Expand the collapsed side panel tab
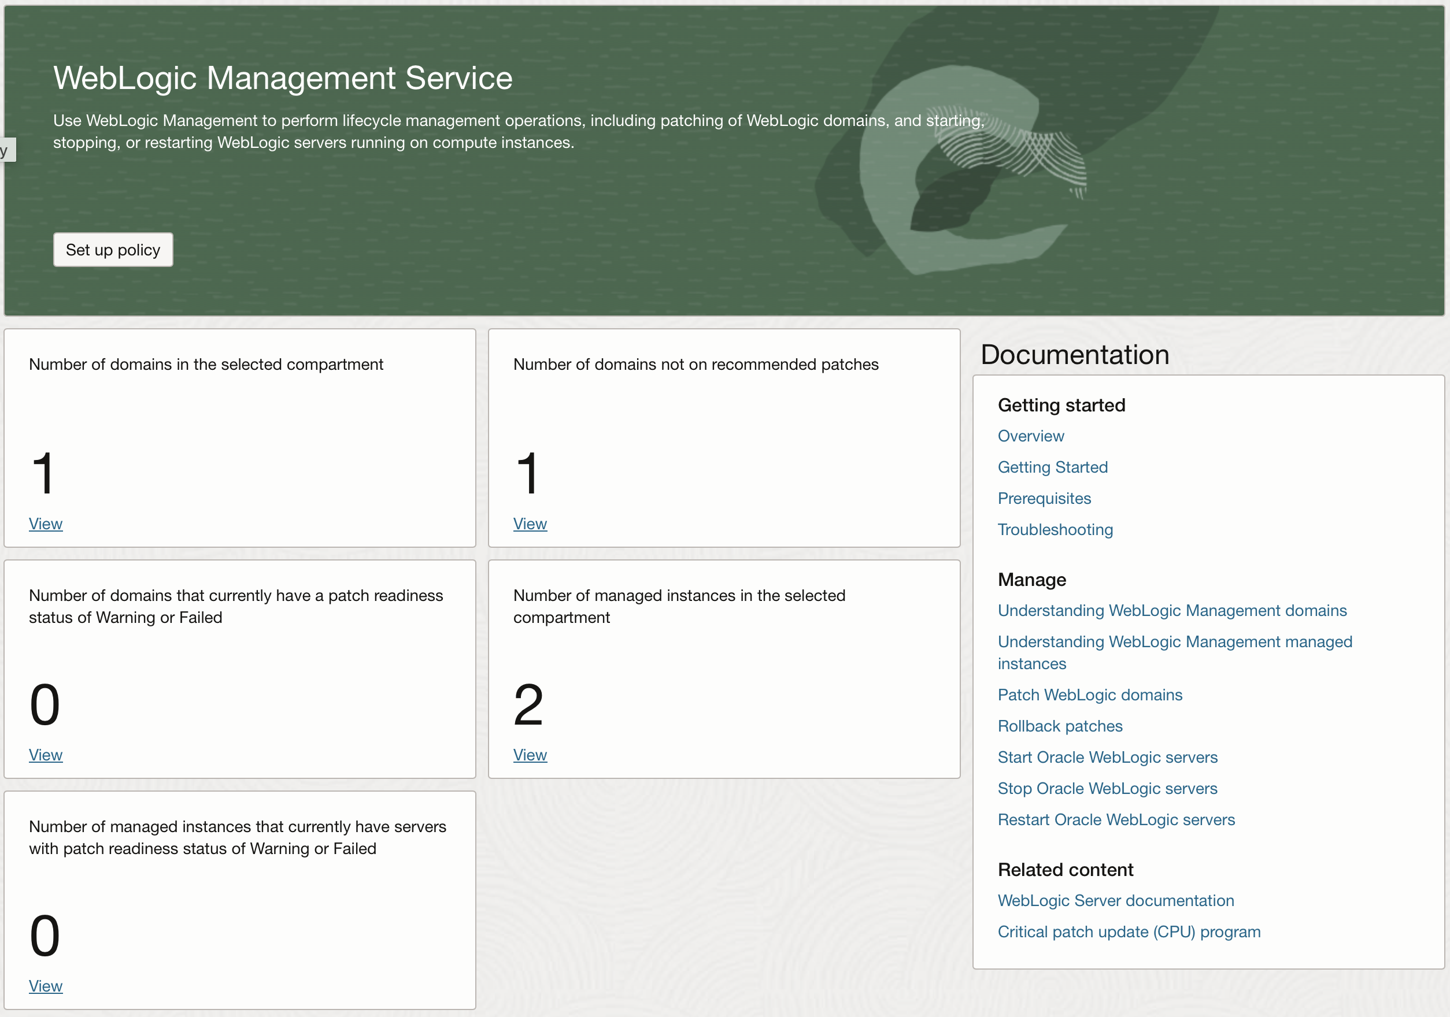The height and width of the screenshot is (1017, 1450). click(x=7, y=150)
